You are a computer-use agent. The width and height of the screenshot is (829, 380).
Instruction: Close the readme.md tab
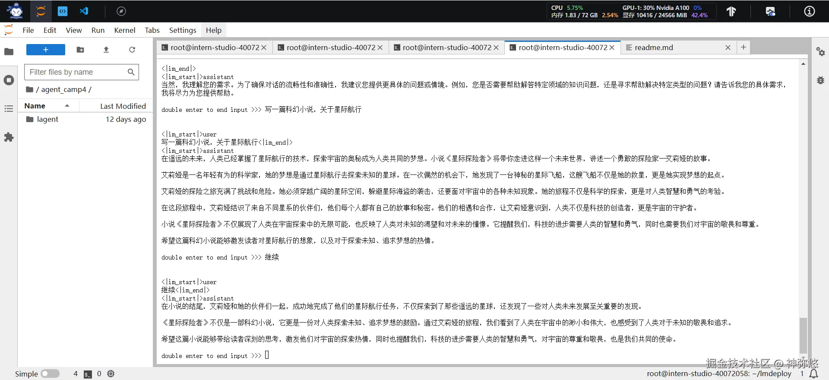click(x=728, y=47)
